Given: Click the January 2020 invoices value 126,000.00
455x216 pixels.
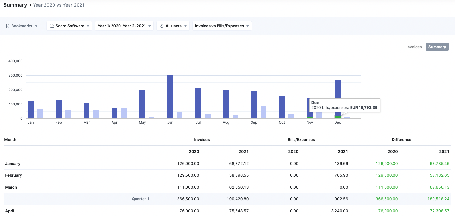Looking at the screenshot, I should click(x=188, y=164).
